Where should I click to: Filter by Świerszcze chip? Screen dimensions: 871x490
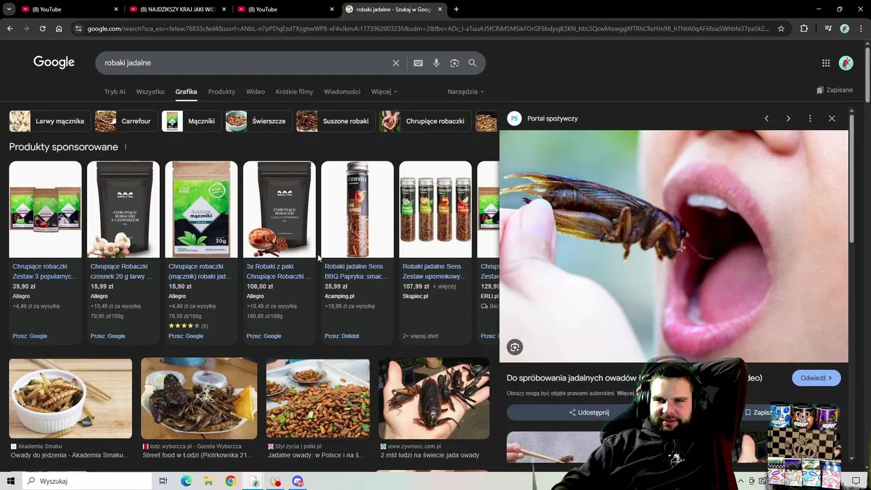tap(258, 121)
